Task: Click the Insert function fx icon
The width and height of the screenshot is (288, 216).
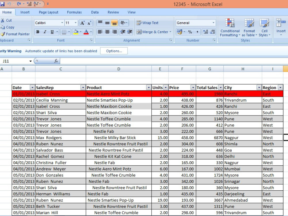Action: [56, 61]
